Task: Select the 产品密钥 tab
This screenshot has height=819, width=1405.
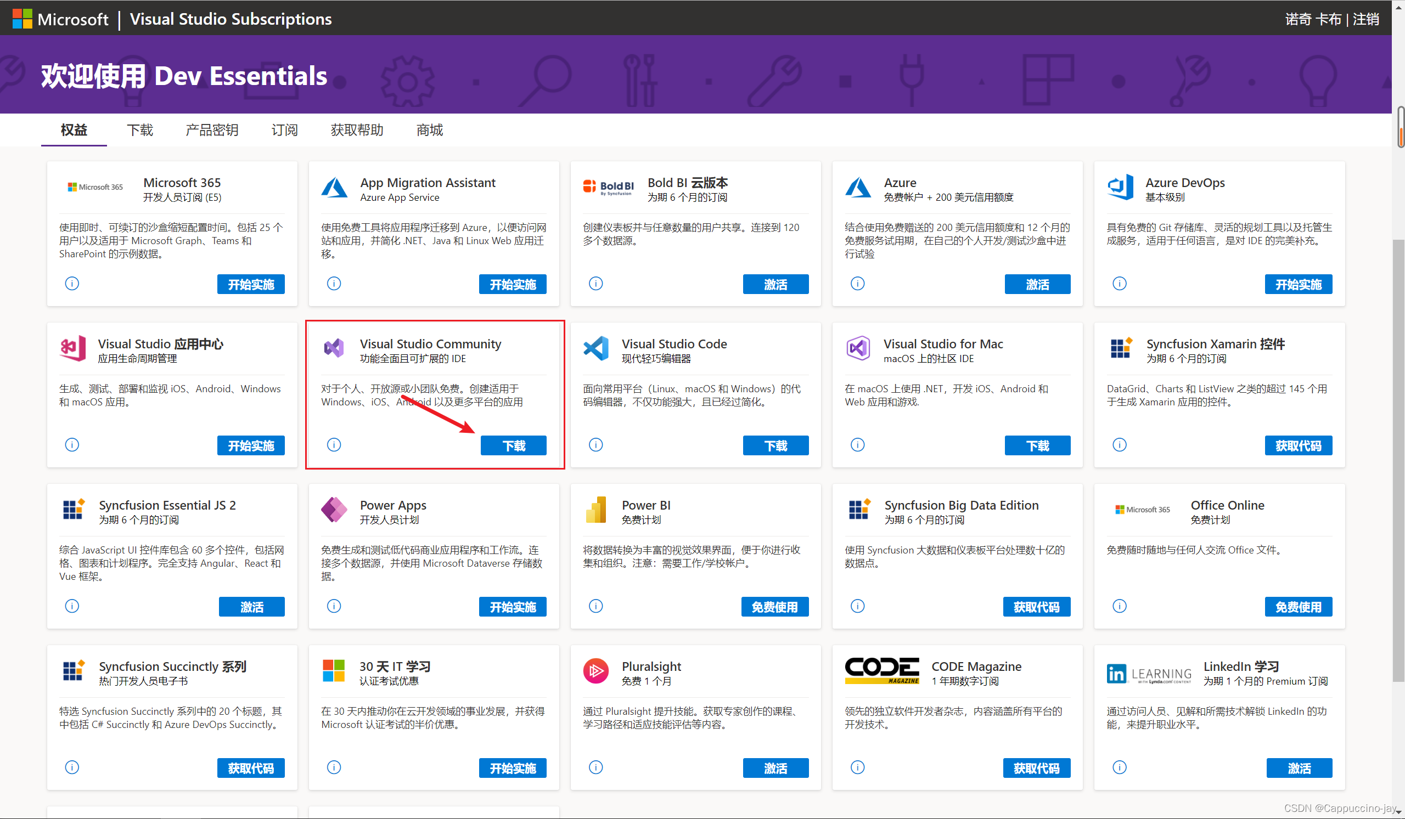Action: point(212,130)
